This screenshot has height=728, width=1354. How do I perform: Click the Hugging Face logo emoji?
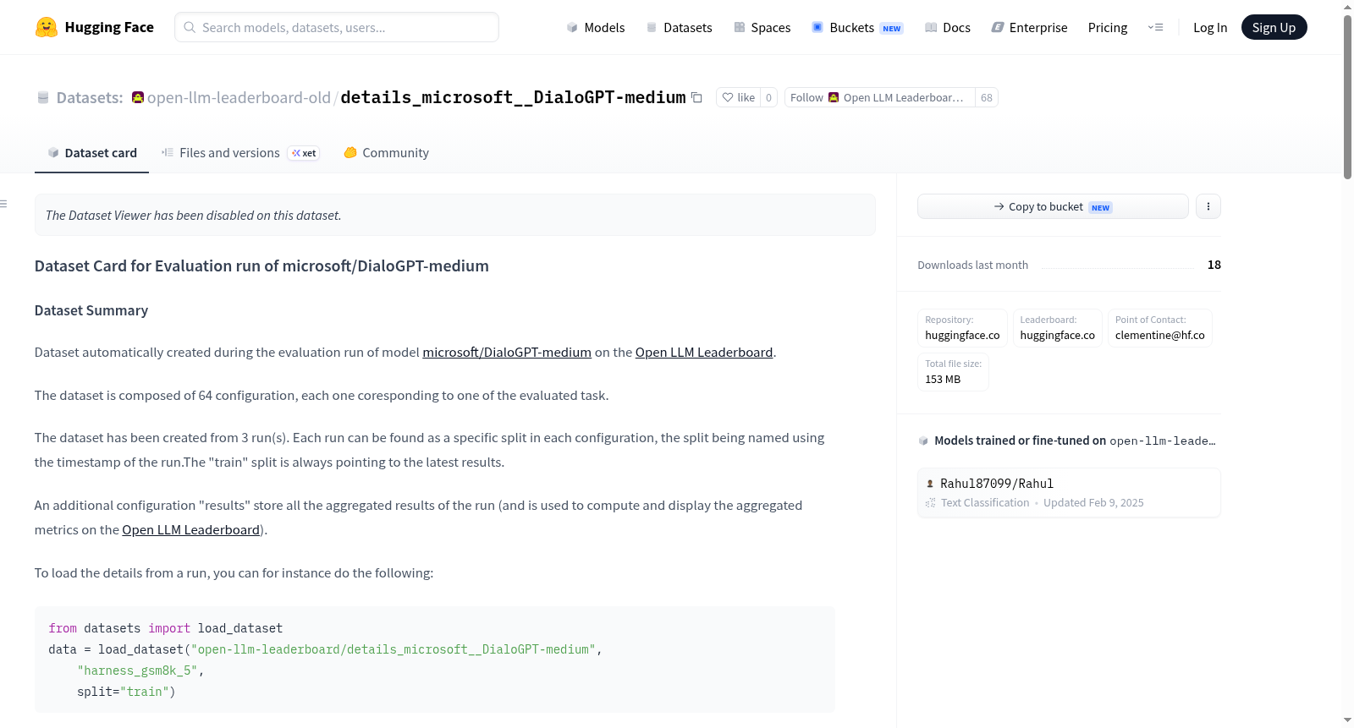(x=47, y=27)
